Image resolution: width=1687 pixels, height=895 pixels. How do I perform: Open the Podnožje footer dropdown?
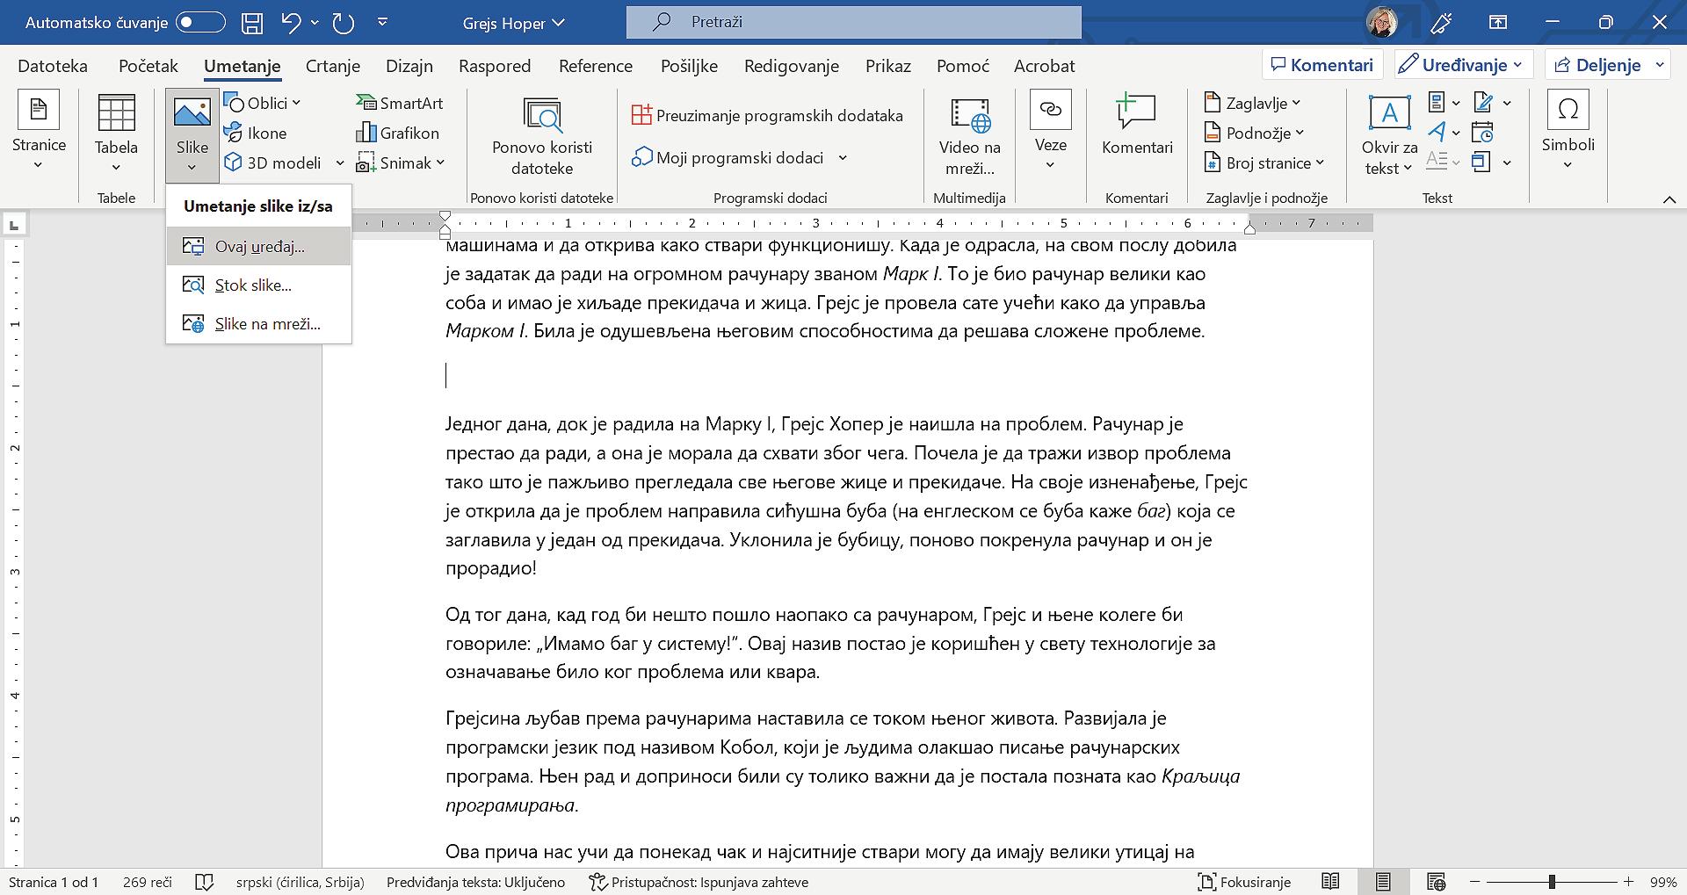pyautogui.click(x=1254, y=133)
